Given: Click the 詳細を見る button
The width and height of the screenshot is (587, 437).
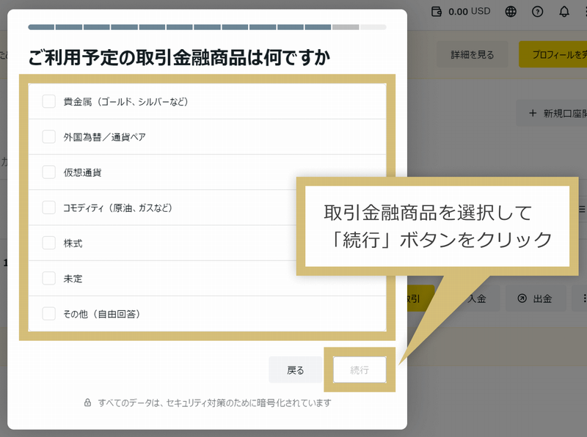Looking at the screenshot, I should click(472, 55).
